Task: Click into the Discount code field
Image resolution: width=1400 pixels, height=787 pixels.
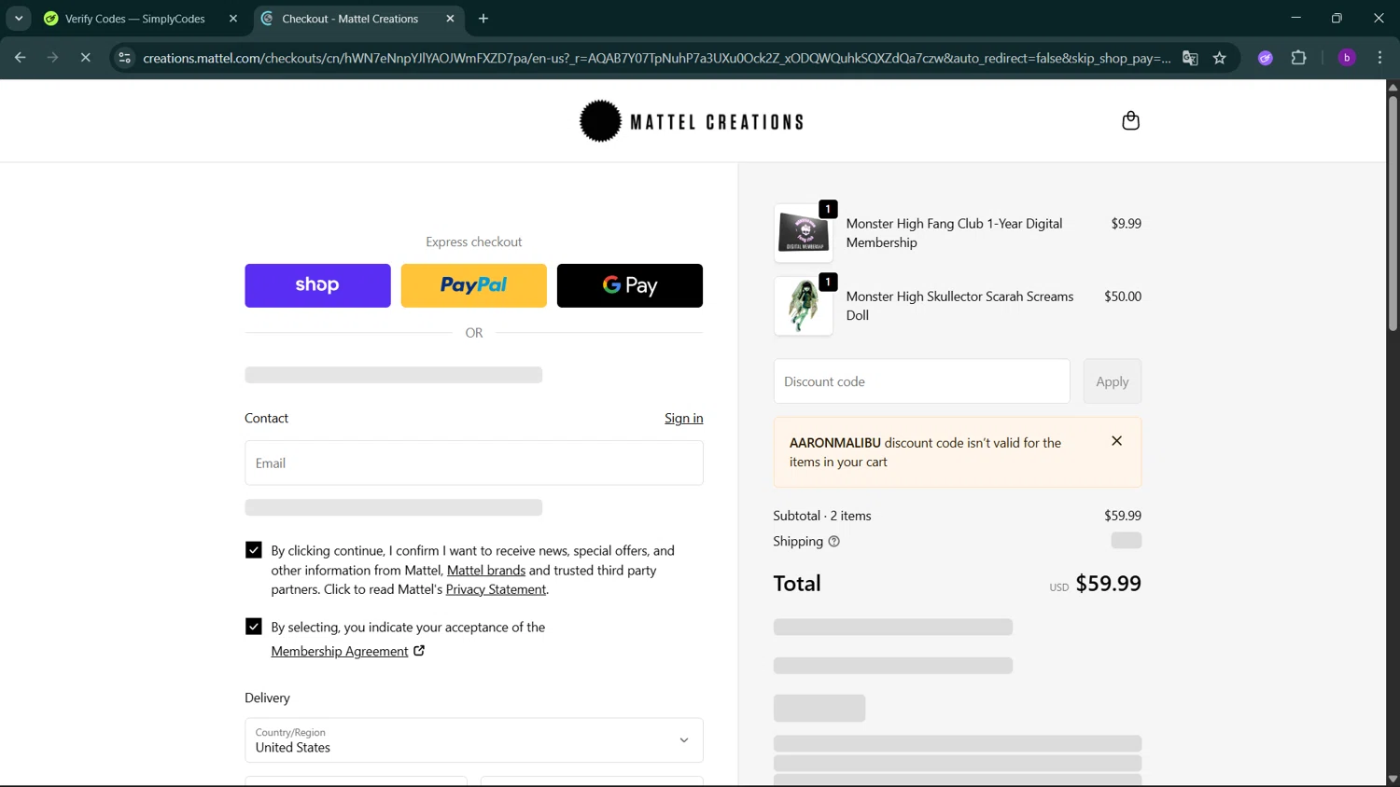Action: click(922, 381)
